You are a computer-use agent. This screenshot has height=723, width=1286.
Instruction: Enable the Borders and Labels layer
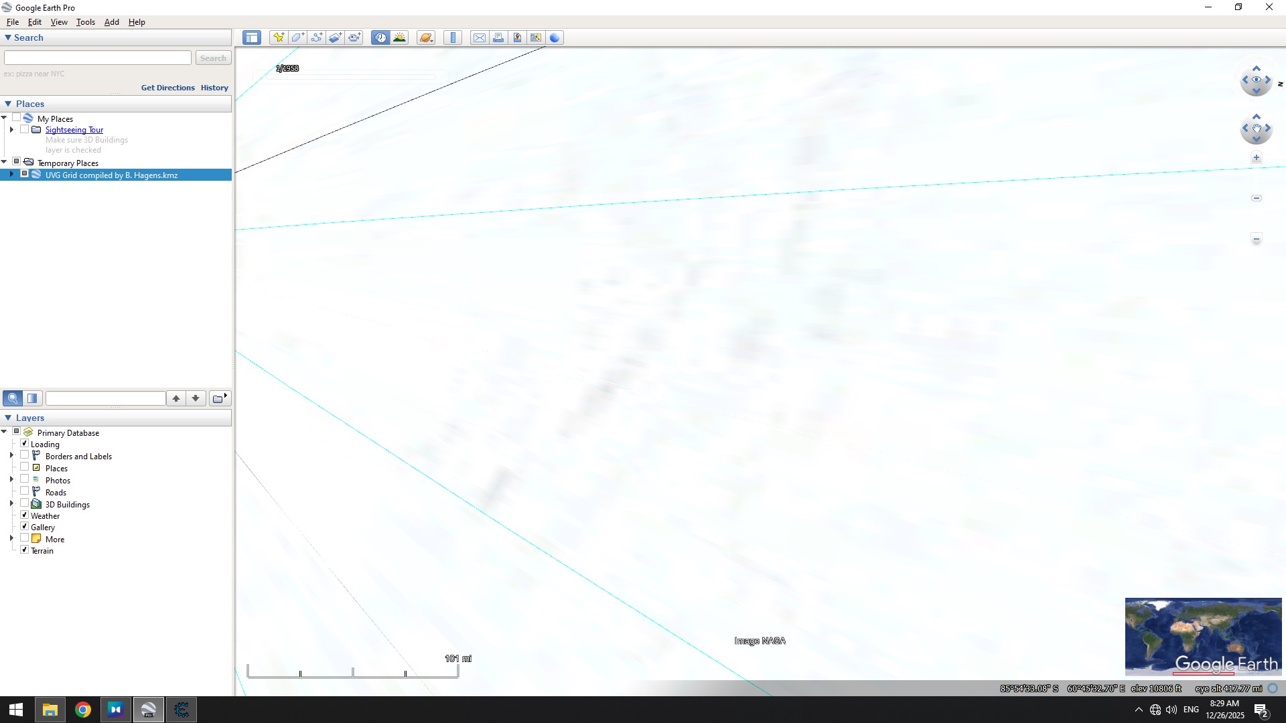click(x=25, y=456)
